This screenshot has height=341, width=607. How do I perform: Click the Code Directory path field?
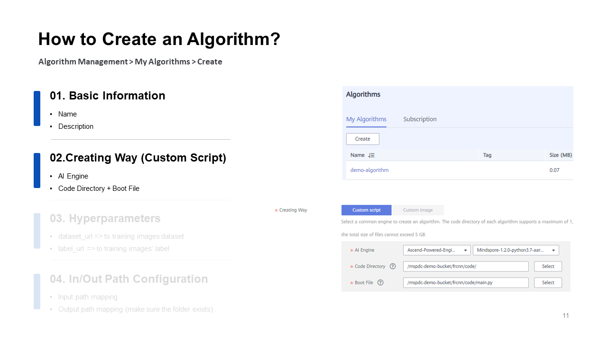[x=465, y=267]
